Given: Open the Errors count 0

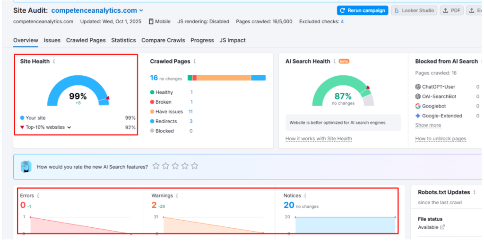Looking at the screenshot, I should pyautogui.click(x=23, y=205).
